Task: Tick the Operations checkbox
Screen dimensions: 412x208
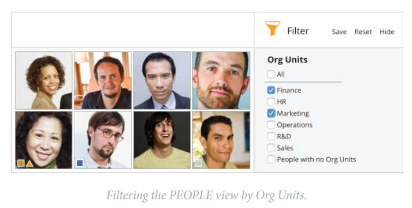Action: pos(271,124)
